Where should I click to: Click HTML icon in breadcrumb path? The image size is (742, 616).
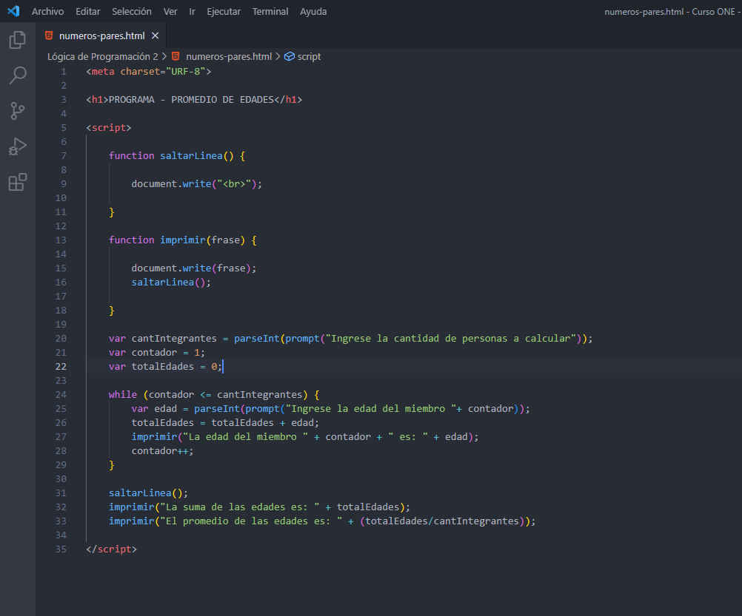tap(176, 56)
